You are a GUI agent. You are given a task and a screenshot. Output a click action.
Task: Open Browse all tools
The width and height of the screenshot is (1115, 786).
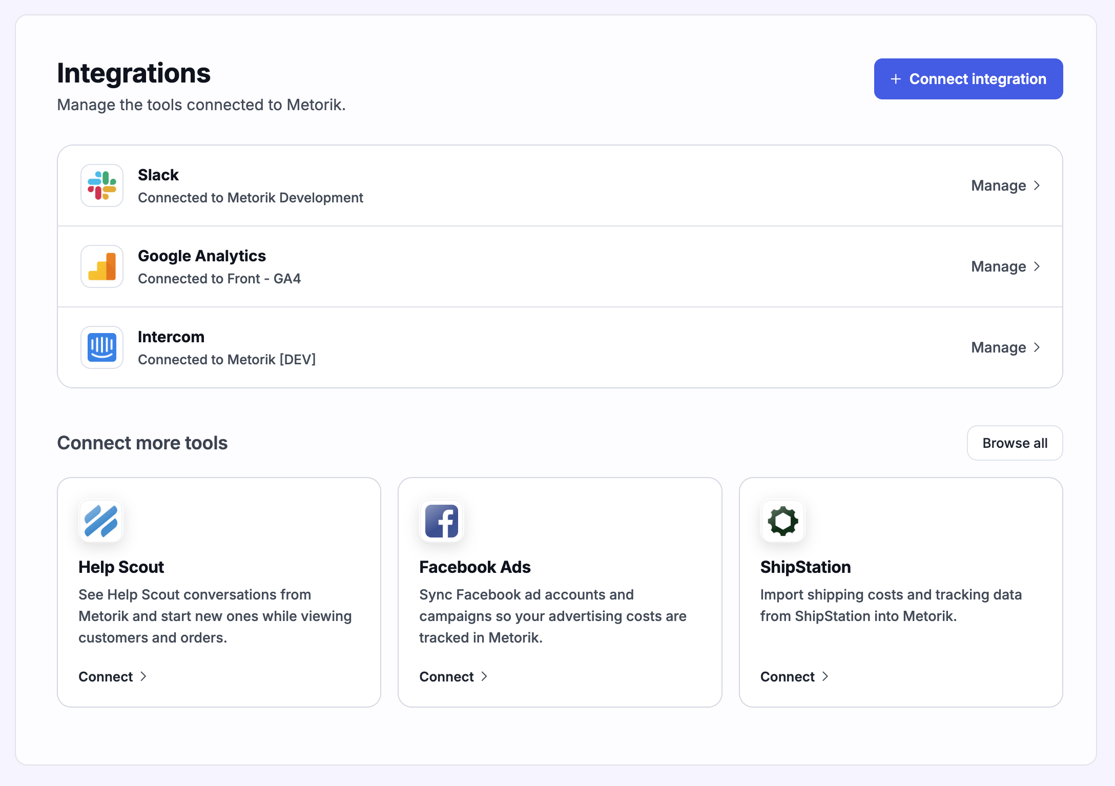(x=1015, y=443)
